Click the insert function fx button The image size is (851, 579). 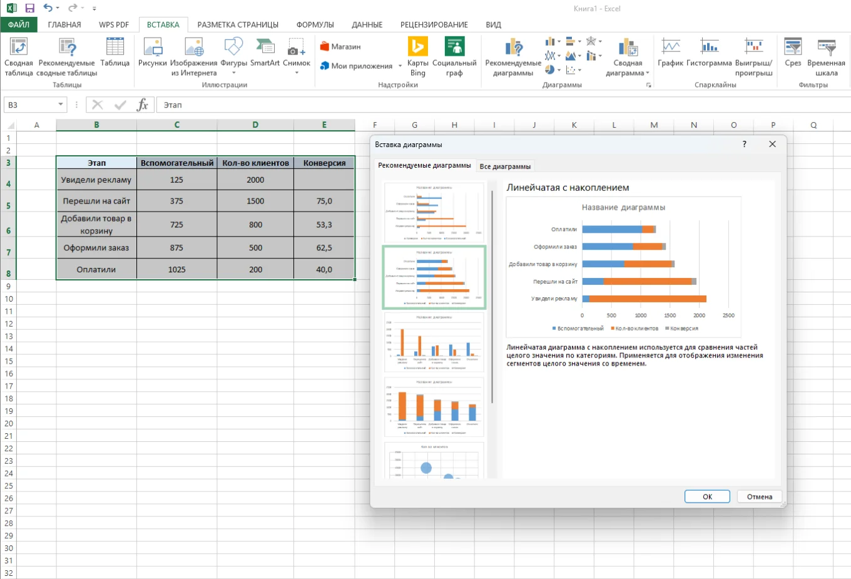point(143,105)
